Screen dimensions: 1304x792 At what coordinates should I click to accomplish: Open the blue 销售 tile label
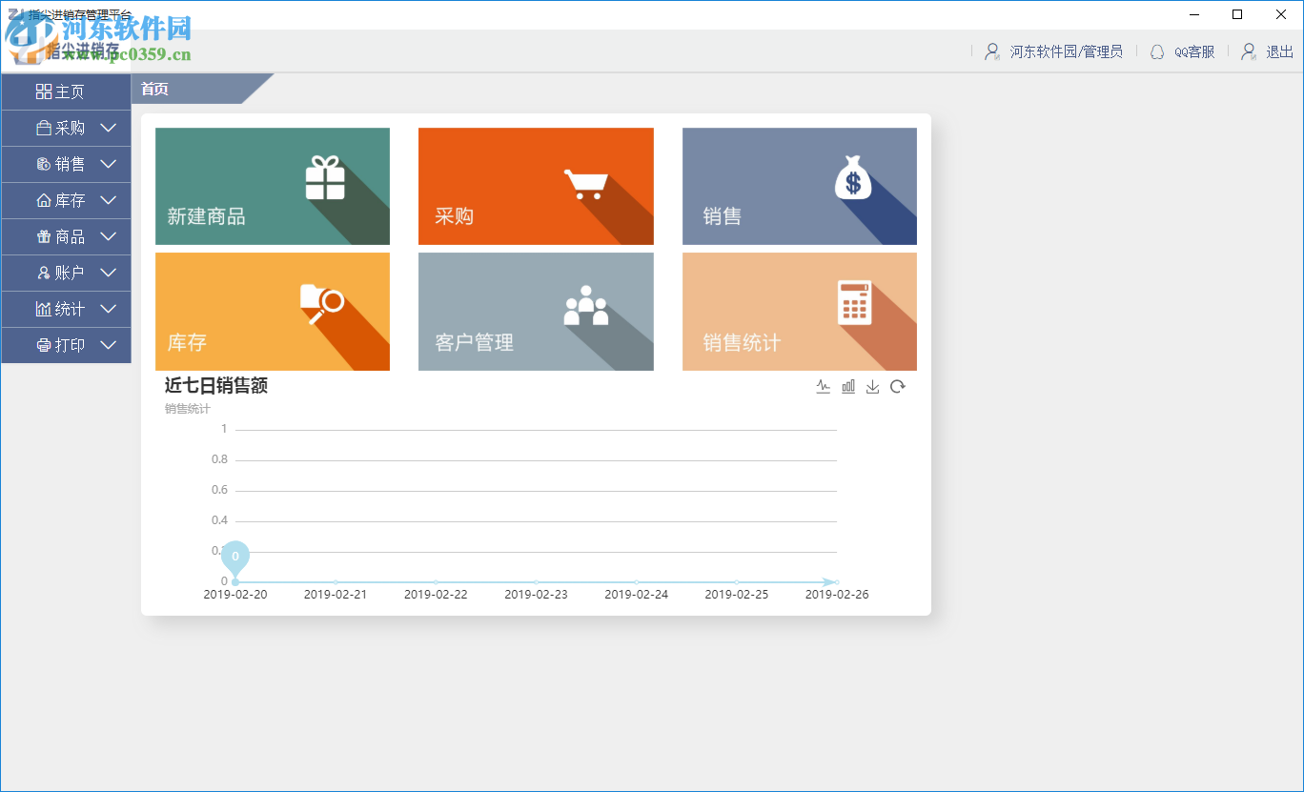pos(723,216)
